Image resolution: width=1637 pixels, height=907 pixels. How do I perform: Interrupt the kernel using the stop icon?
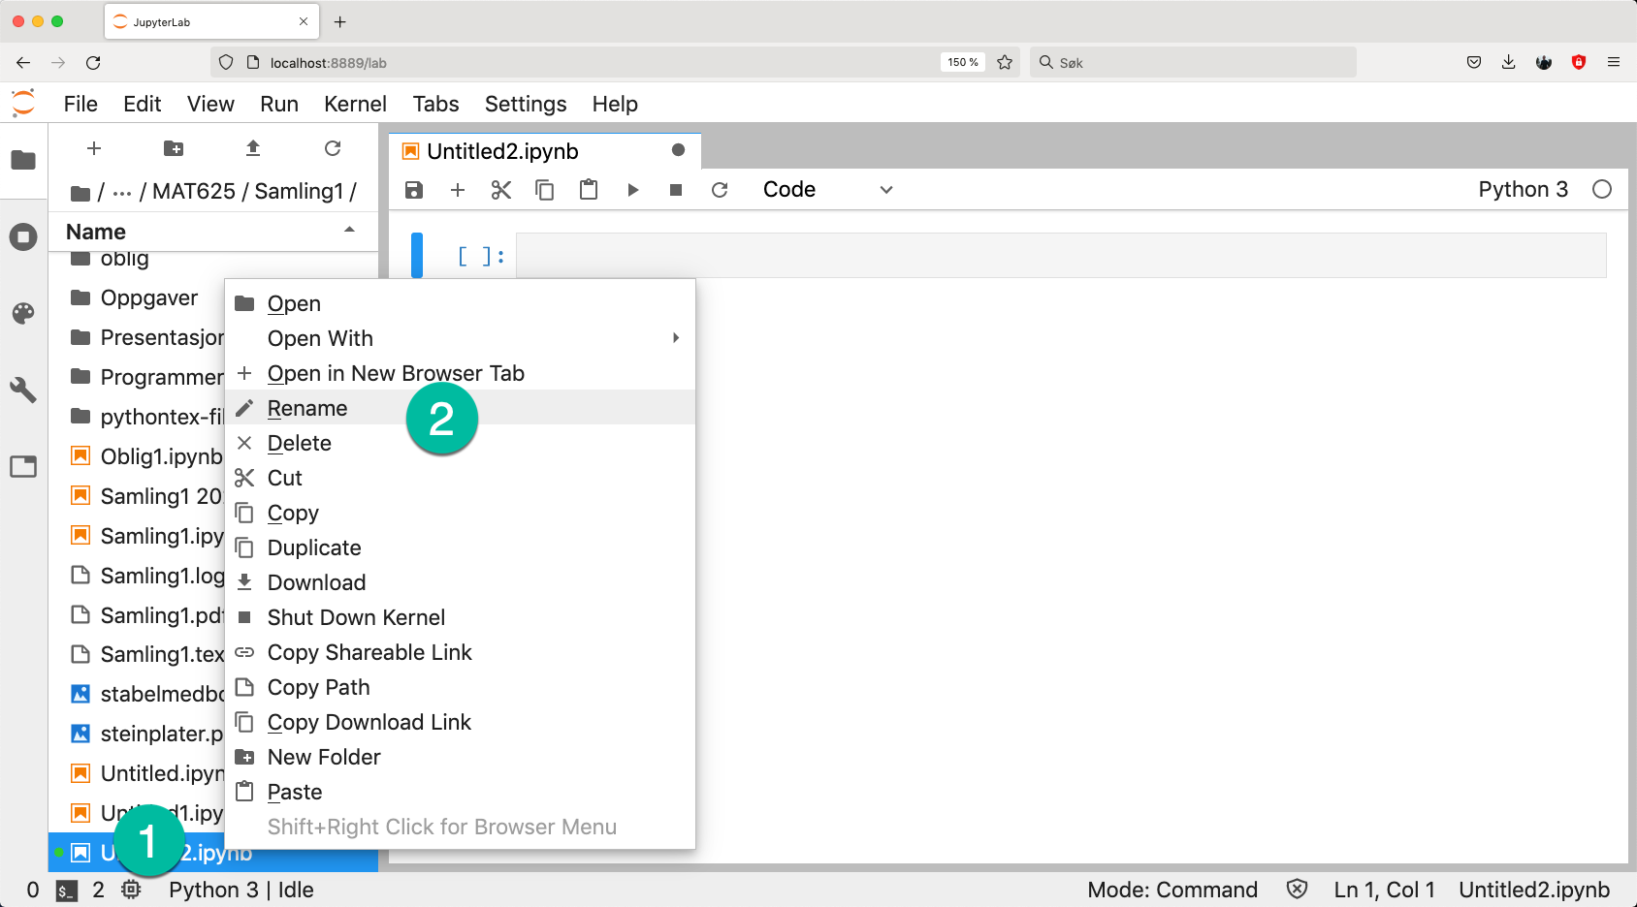click(x=676, y=190)
